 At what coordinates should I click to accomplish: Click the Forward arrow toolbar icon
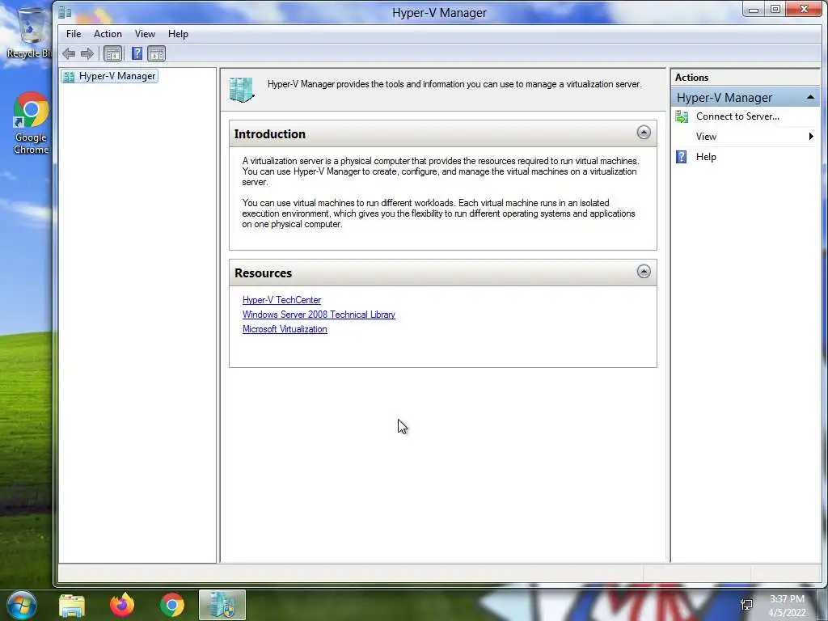click(x=87, y=53)
